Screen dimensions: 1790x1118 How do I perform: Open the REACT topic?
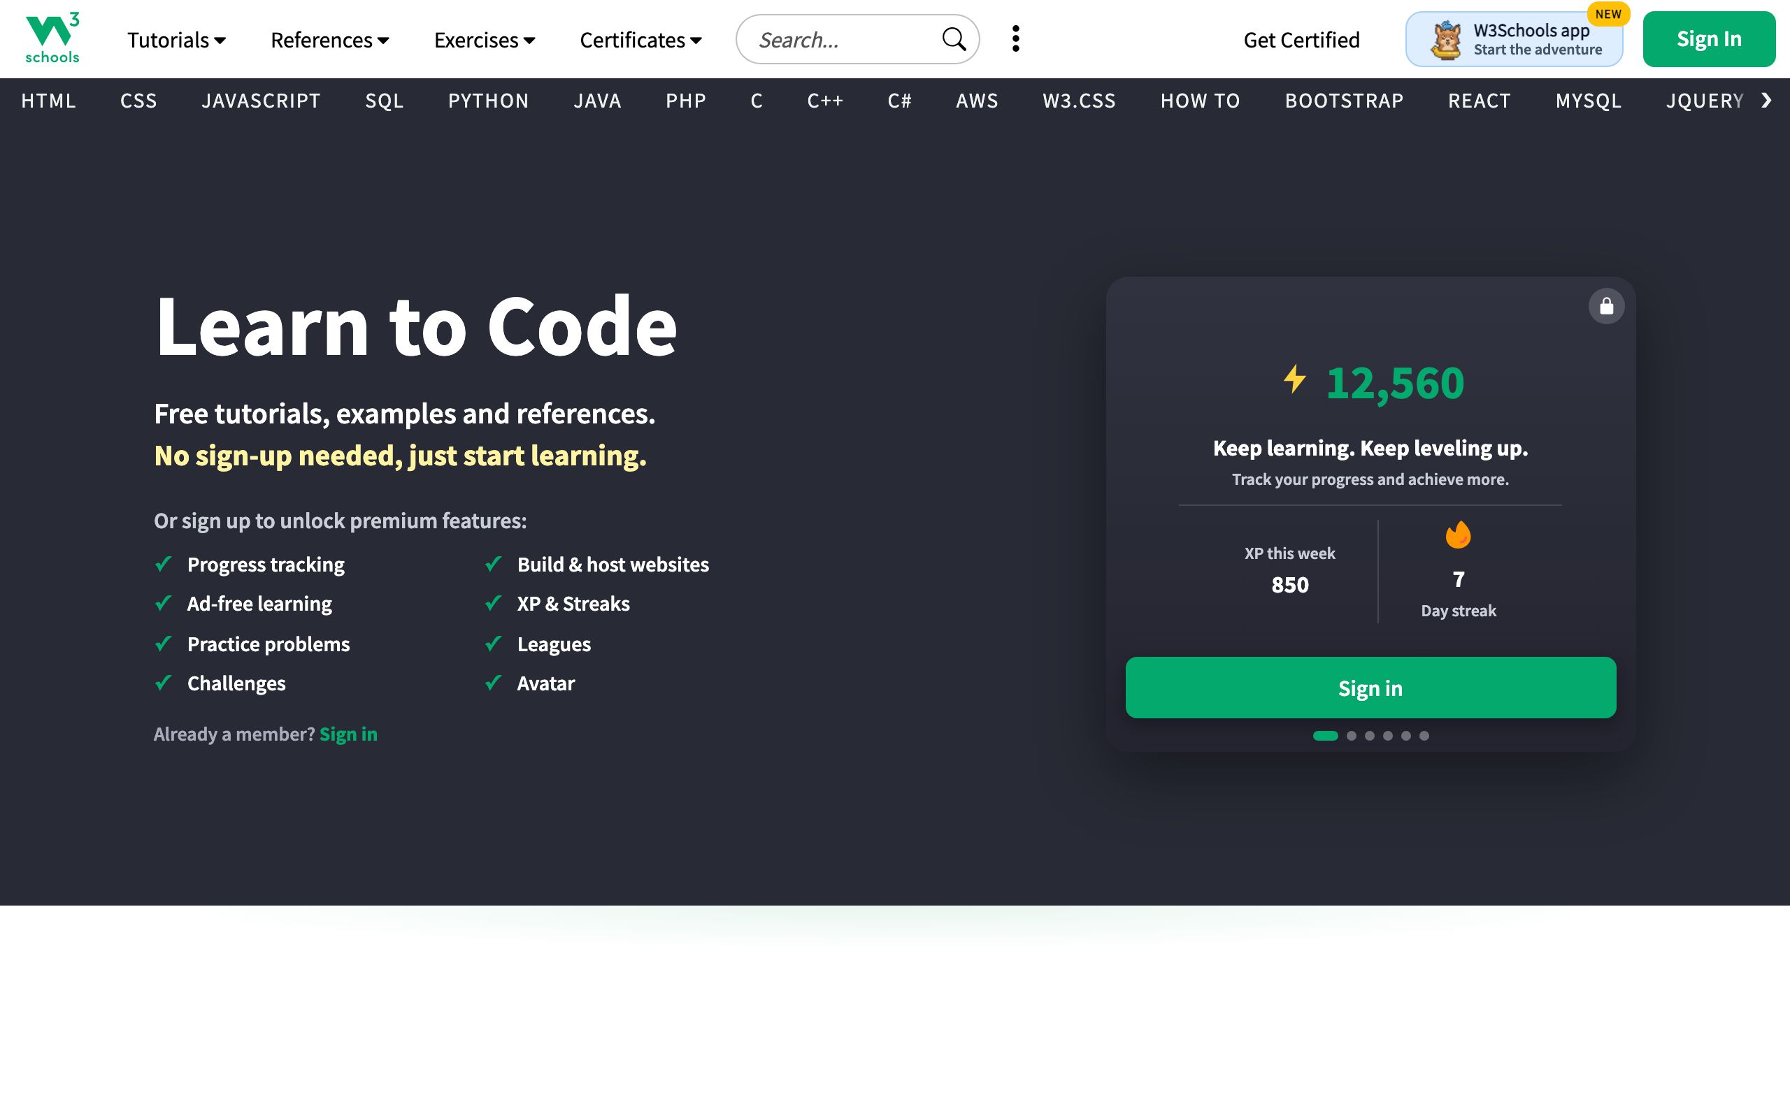click(x=1480, y=101)
